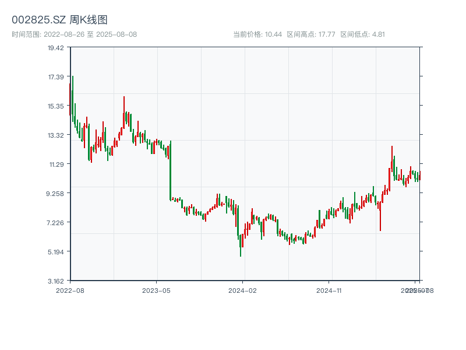Click the 区间高点 17.77 label

(x=311, y=34)
